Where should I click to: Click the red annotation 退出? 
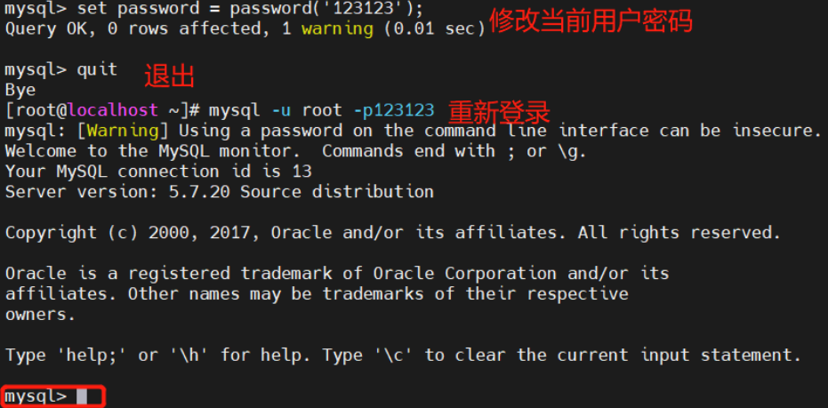tap(169, 76)
